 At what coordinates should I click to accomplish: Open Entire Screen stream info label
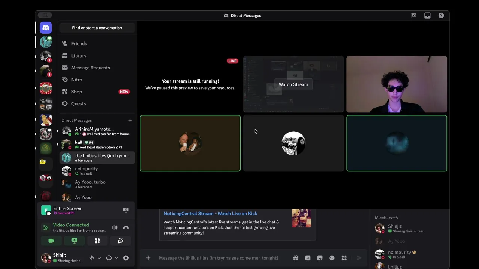click(67, 208)
